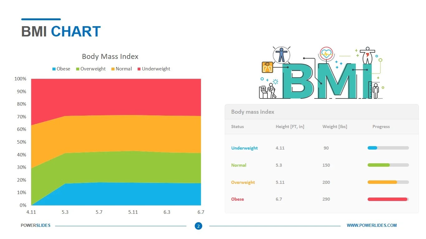Select the 6.7 axis label on chart

pyautogui.click(x=201, y=212)
